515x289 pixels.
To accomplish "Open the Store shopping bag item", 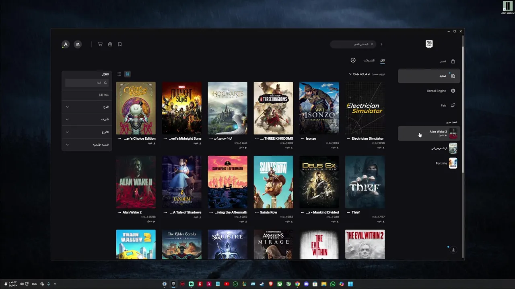I will tap(429, 61).
